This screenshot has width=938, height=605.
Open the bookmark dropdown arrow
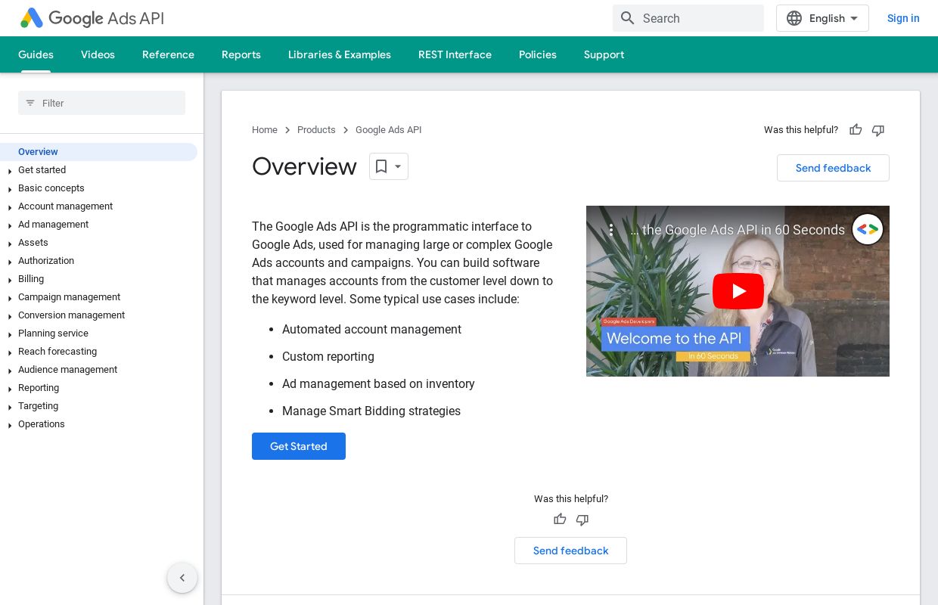click(x=398, y=166)
